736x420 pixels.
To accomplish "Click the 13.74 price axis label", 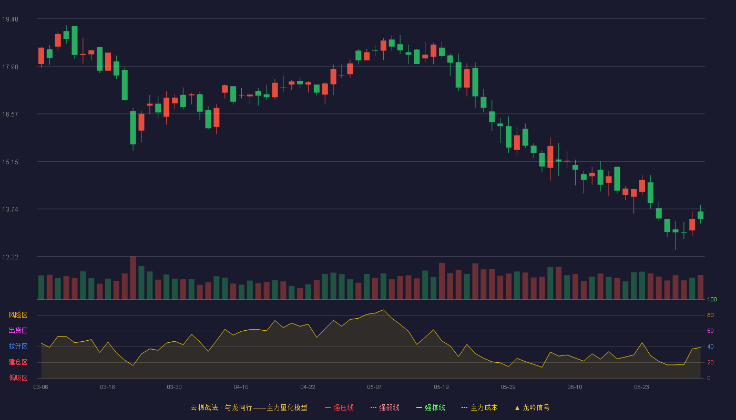I will (10, 209).
